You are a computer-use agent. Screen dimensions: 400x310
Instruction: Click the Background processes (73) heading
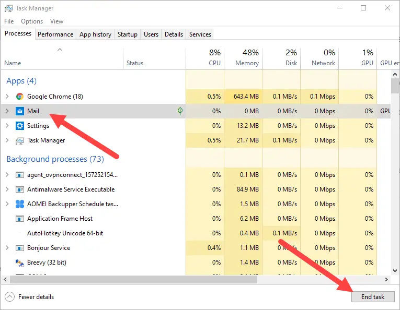click(x=55, y=159)
